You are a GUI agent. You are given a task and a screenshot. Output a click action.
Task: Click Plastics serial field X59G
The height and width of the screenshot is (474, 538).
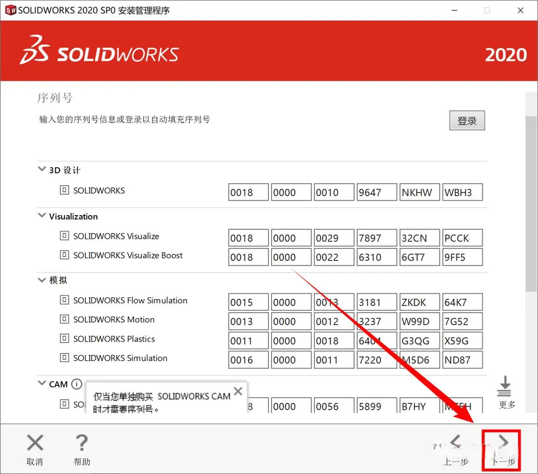coord(462,341)
